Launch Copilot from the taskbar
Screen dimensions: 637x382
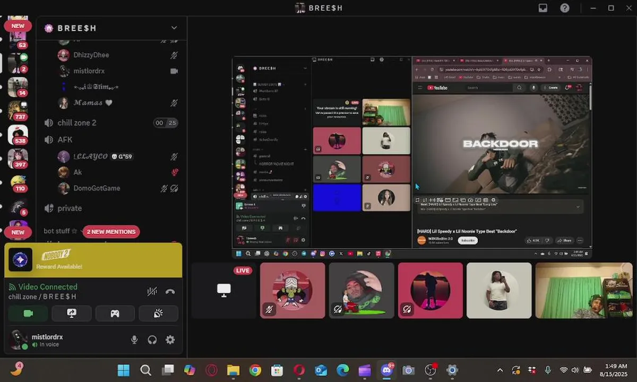[190, 370]
